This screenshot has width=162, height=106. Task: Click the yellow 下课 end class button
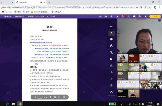[x=155, y=16]
